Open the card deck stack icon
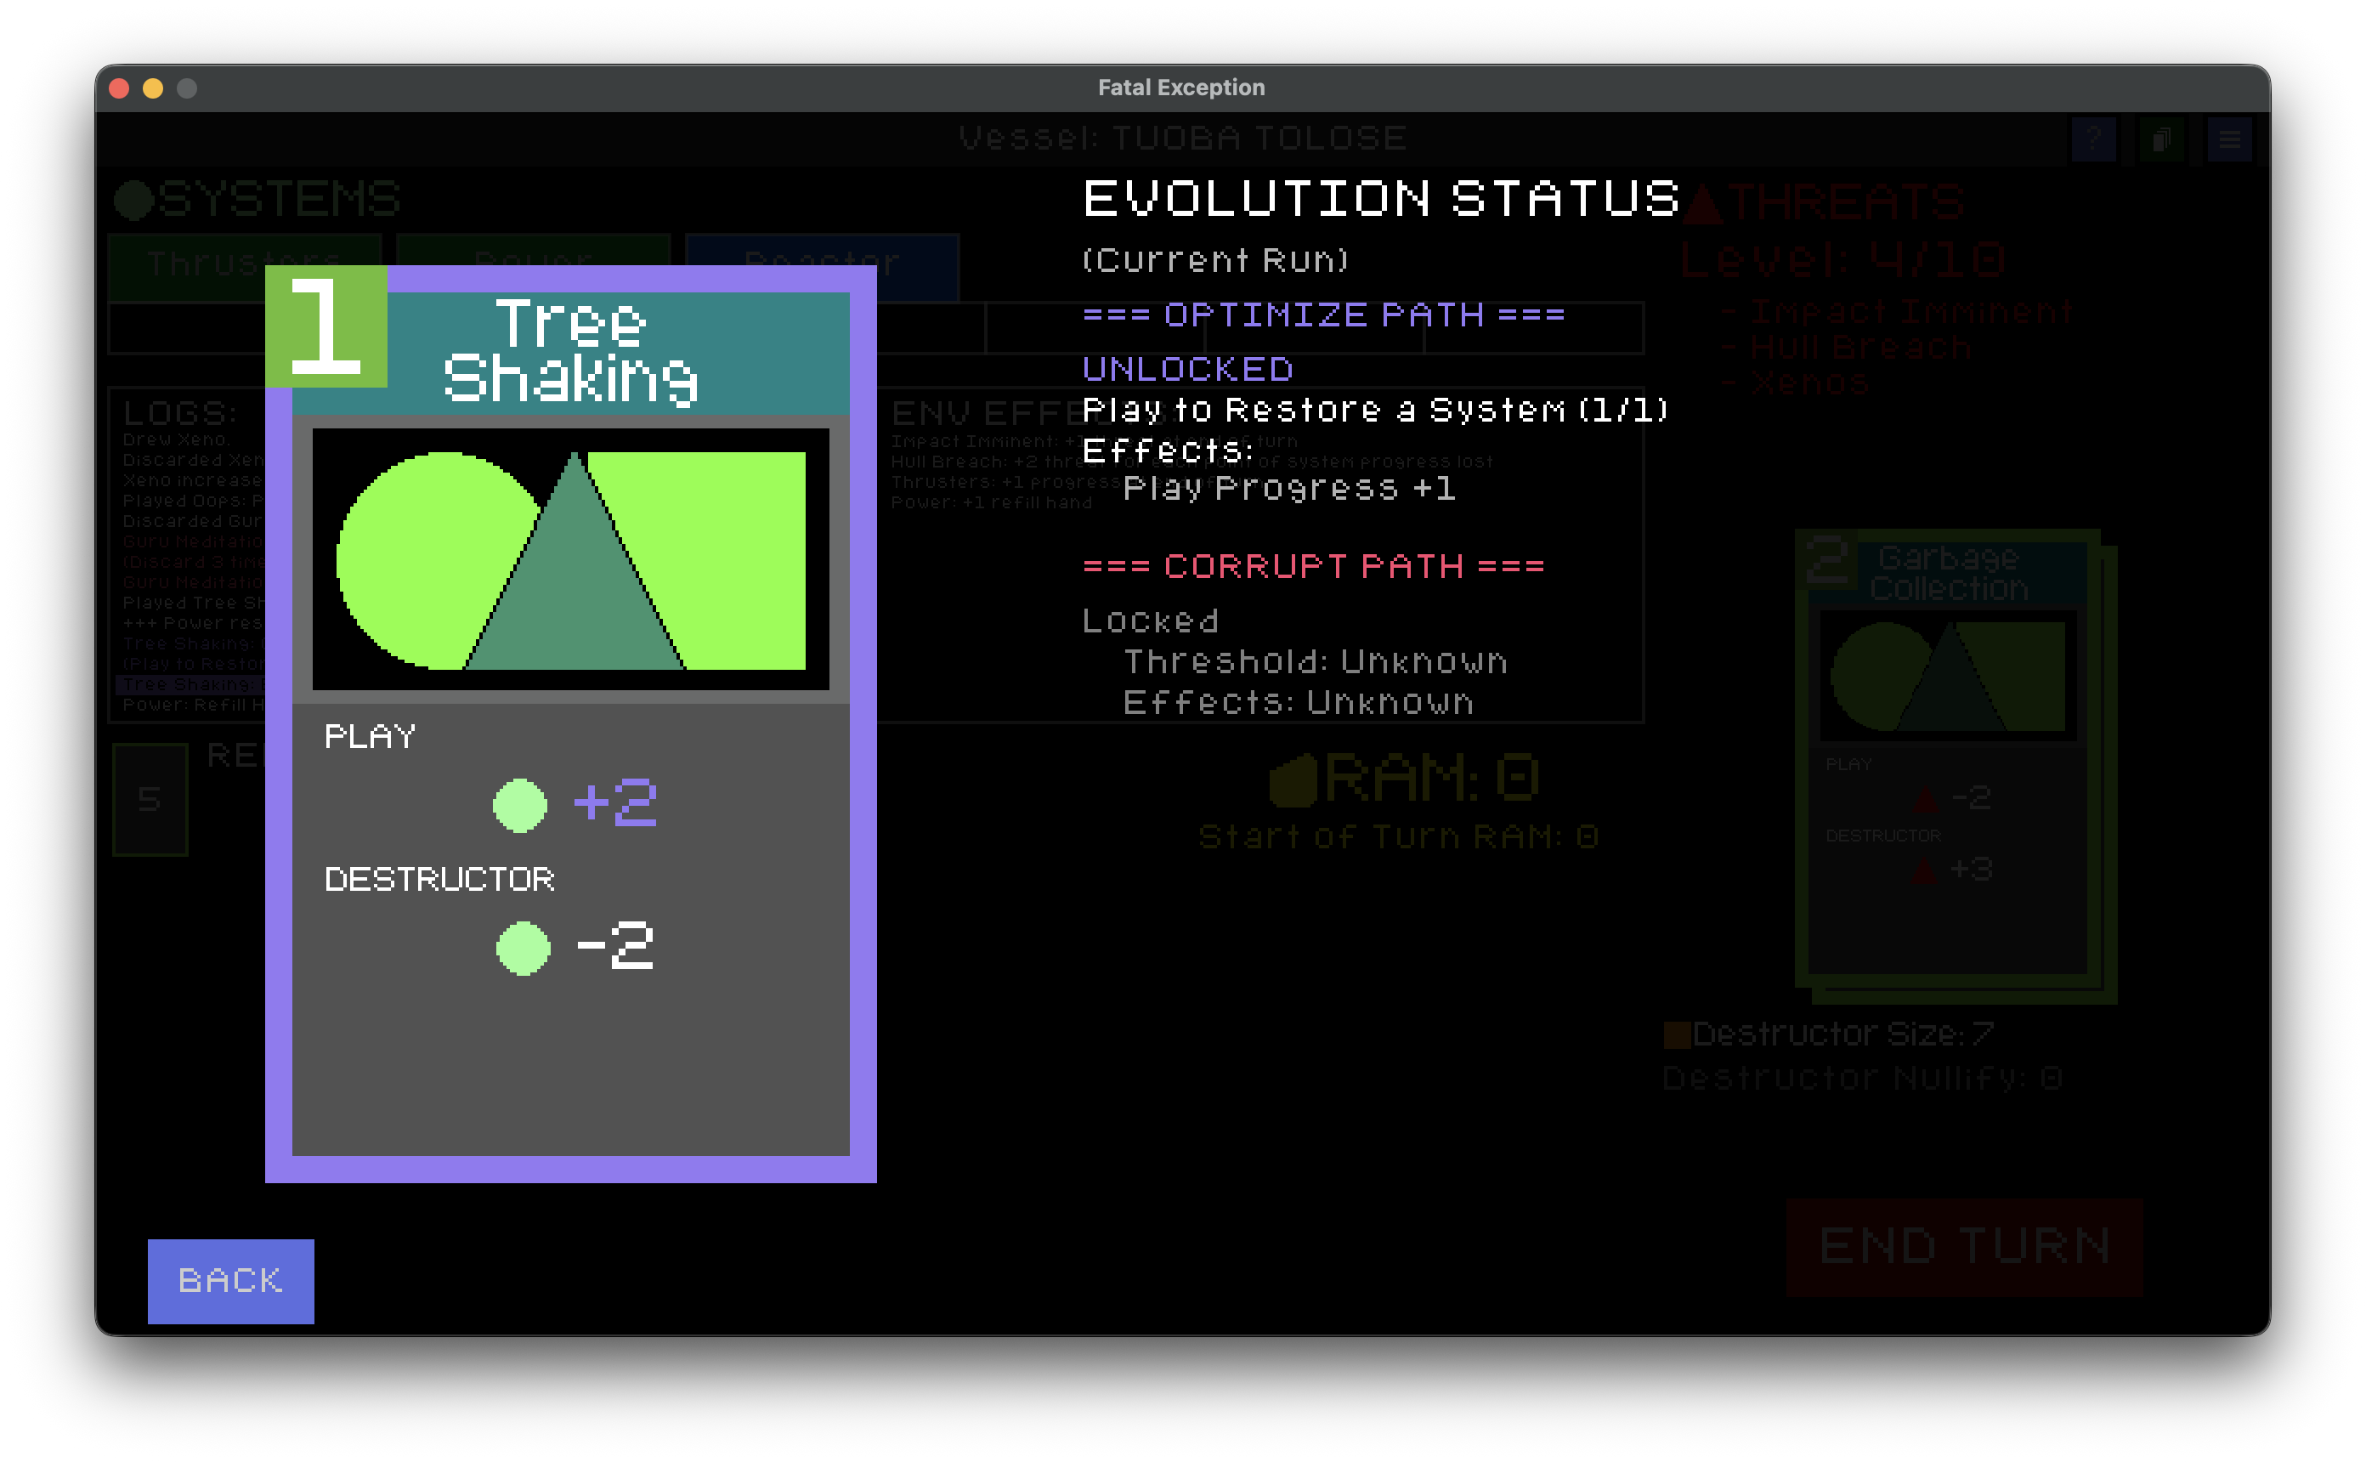 [x=2161, y=140]
